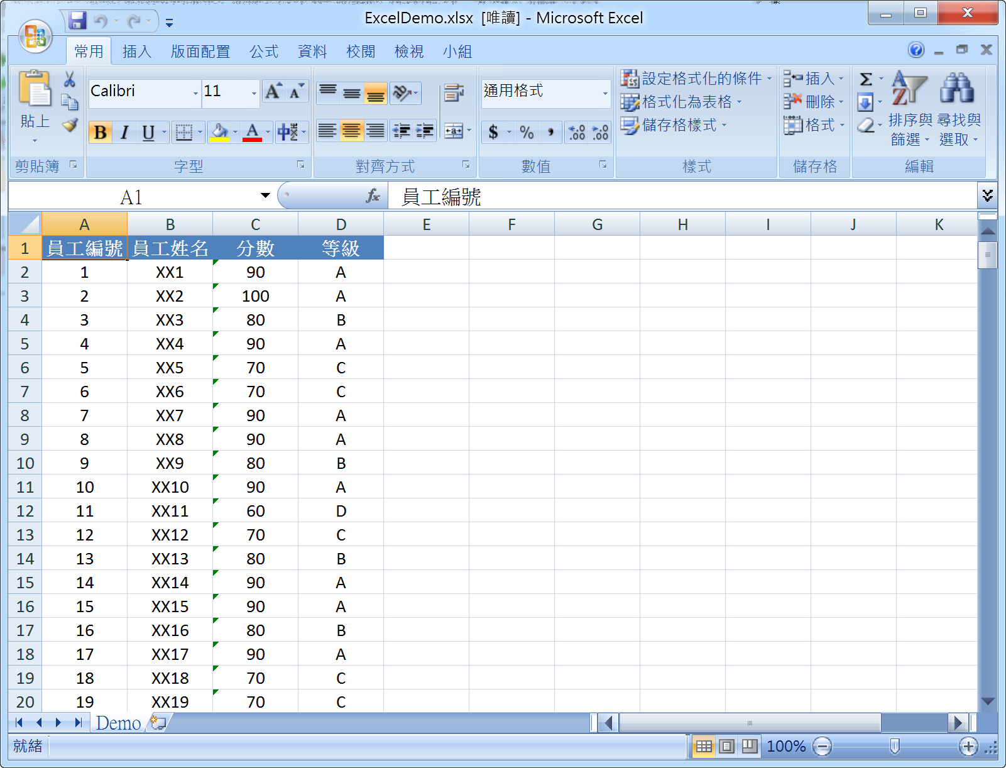Image resolution: width=1006 pixels, height=768 pixels.
Task: Switch to Page Layout view in the status bar
Action: (726, 746)
